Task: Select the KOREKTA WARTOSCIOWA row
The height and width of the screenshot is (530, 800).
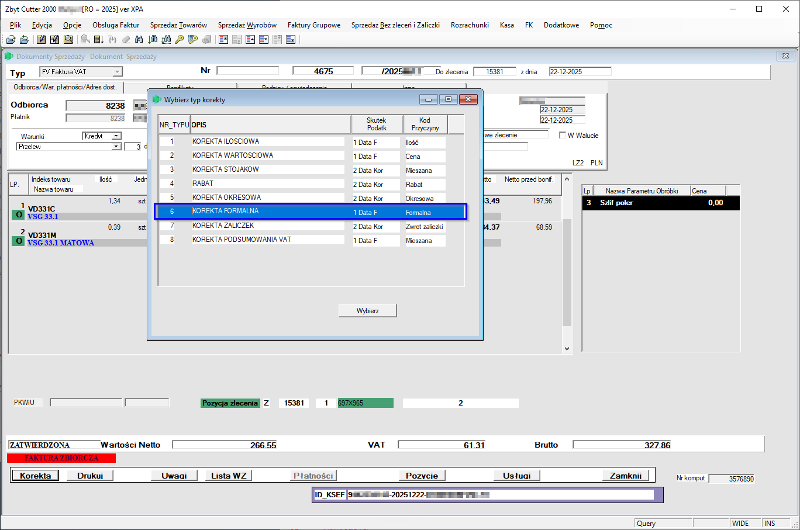Action: pyautogui.click(x=311, y=155)
